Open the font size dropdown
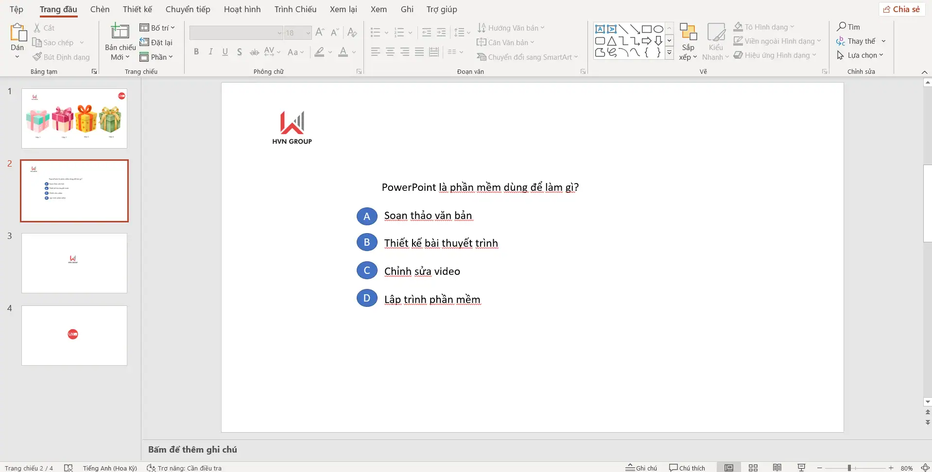This screenshot has width=932, height=472. (x=307, y=33)
